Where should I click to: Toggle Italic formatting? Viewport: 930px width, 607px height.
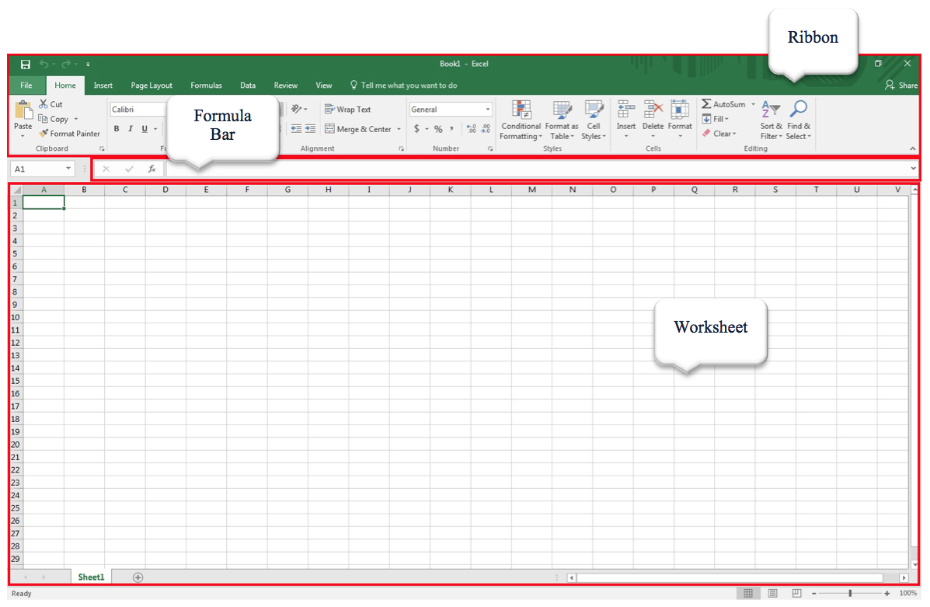[131, 129]
